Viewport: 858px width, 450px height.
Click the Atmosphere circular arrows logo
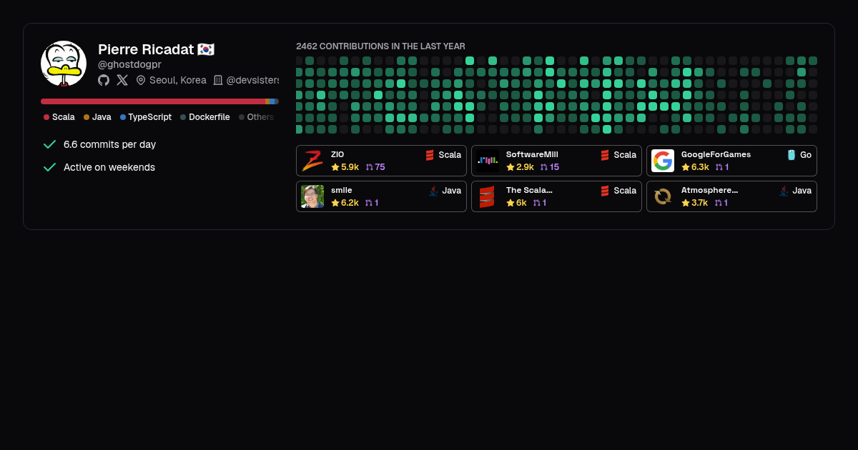[x=663, y=196]
